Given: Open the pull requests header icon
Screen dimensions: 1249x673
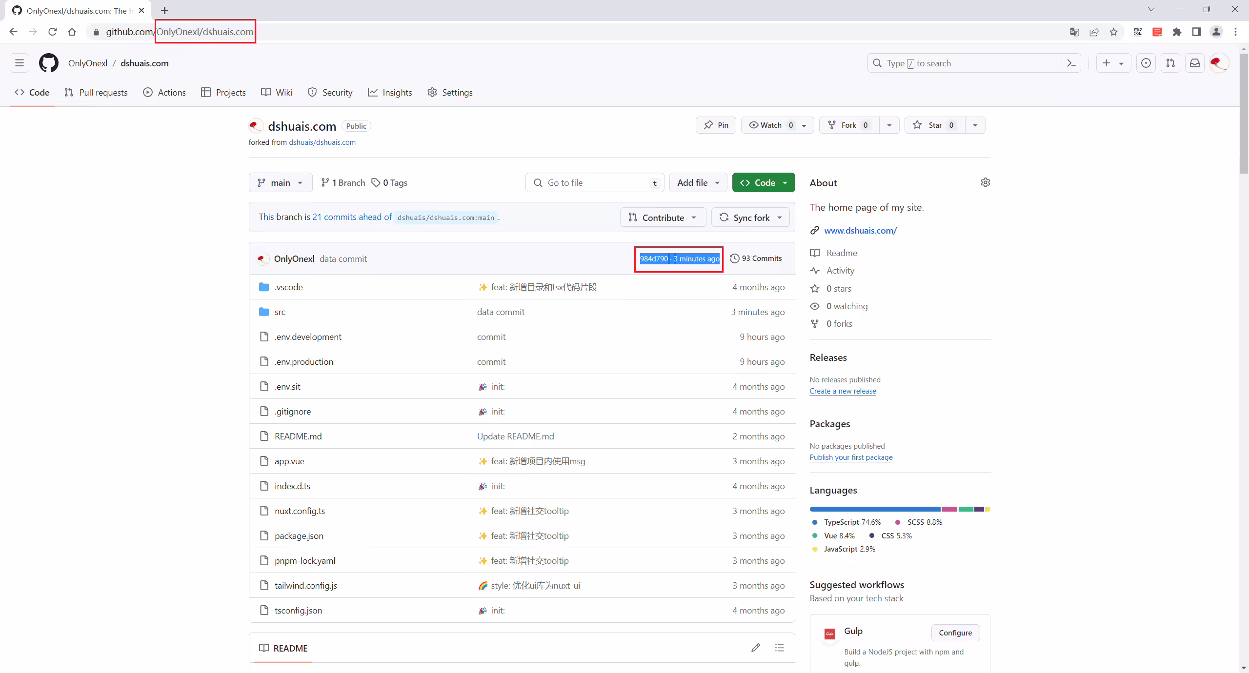Looking at the screenshot, I should pos(1170,63).
